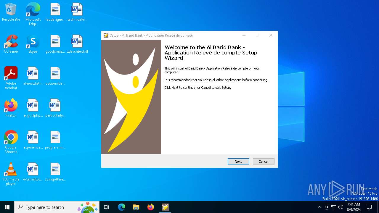Image resolution: width=379 pixels, height=213 pixels.
Task: Select the CCleaner desktop shortcut
Action: pyautogui.click(x=11, y=44)
